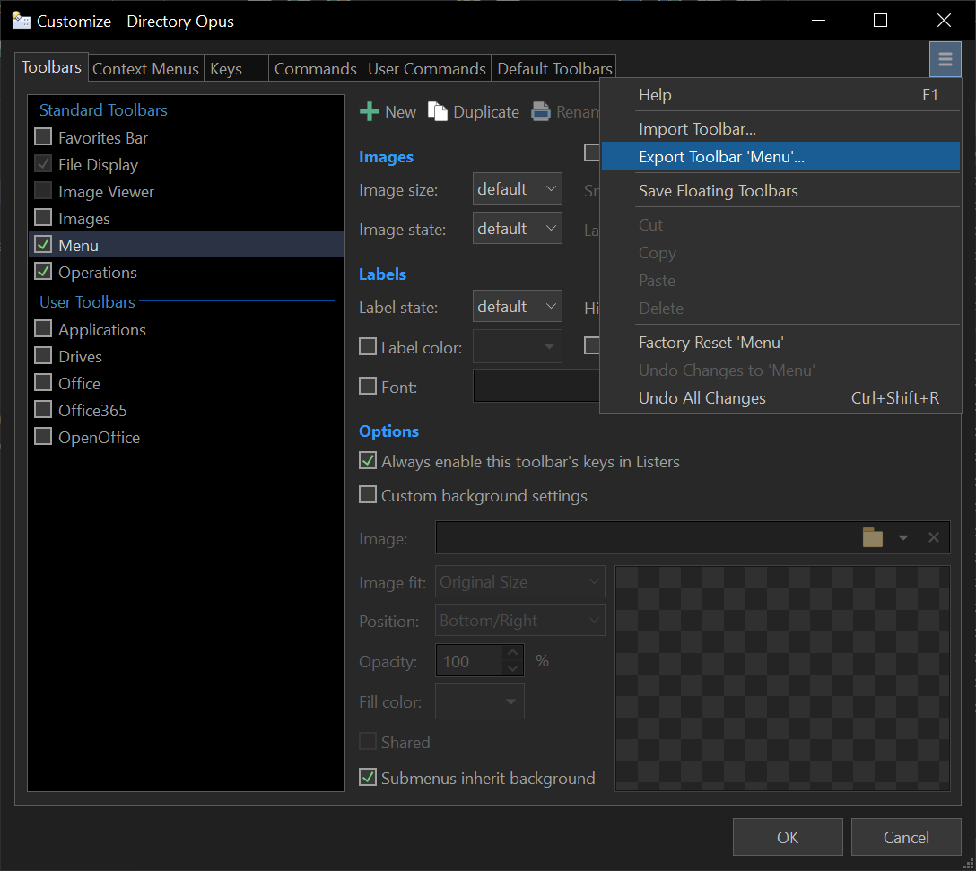This screenshot has height=871, width=976.
Task: Switch to the Context Menus tab
Action: pos(145,68)
